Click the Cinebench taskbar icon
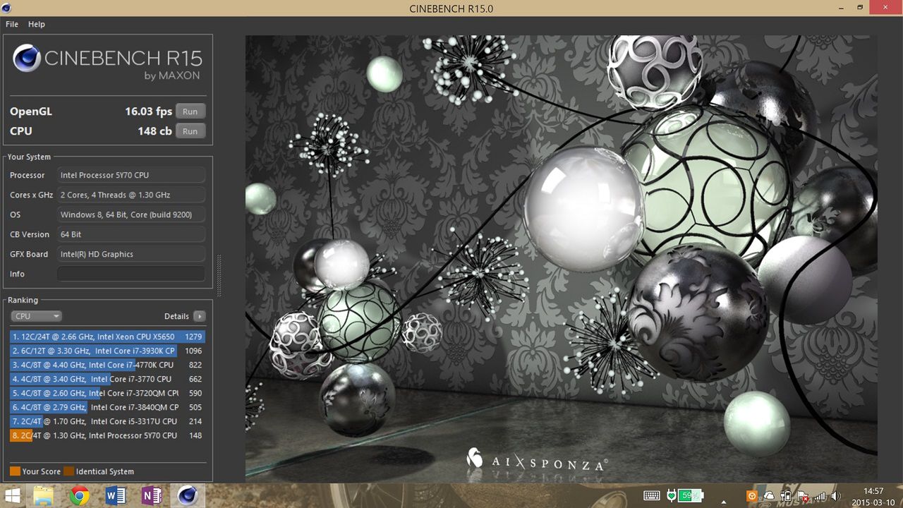 point(187,496)
